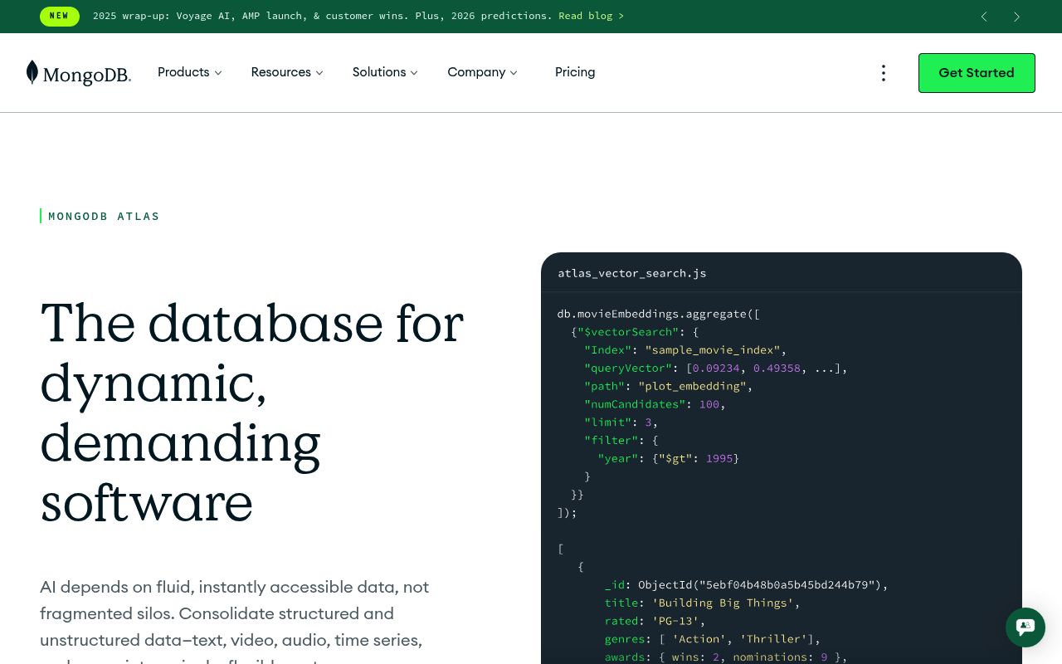This screenshot has height=664, width=1062.
Task: Click the ObjectId result line in code
Action: 746,585
